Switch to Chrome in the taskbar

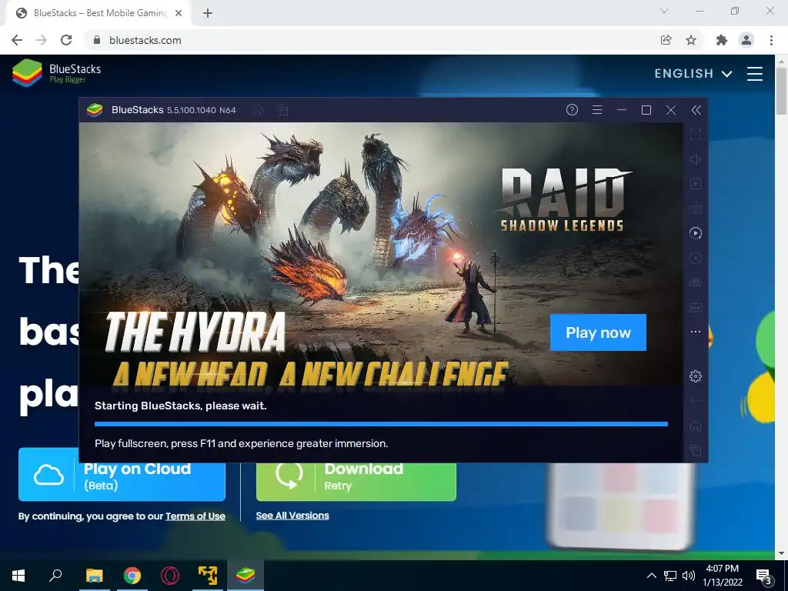(x=132, y=576)
